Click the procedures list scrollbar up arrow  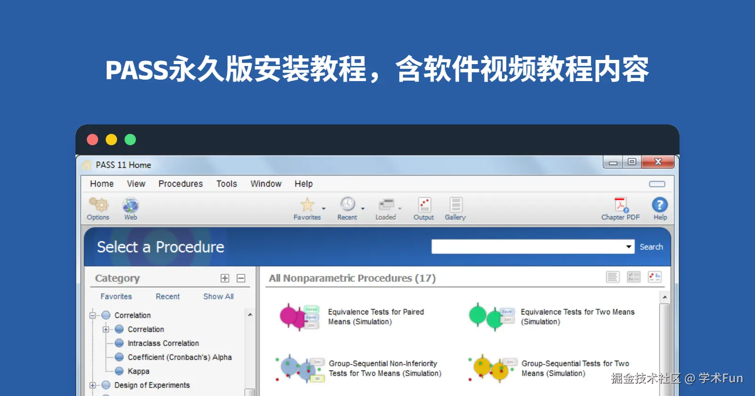click(x=664, y=297)
